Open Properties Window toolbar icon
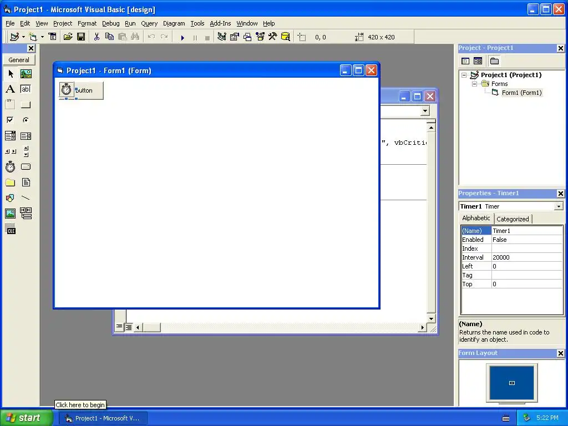Screen dimensions: 568x426 point(235,37)
